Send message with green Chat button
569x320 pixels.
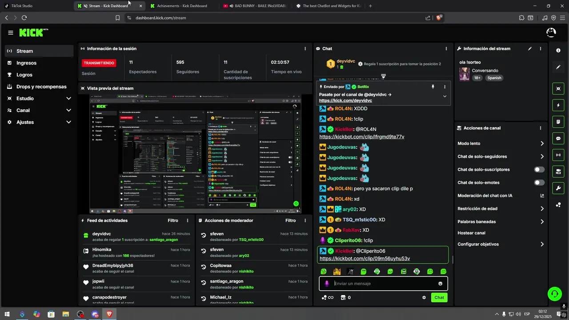(439, 298)
